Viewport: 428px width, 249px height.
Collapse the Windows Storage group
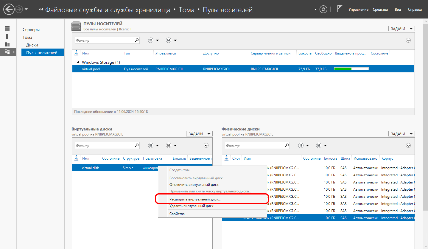(x=78, y=62)
